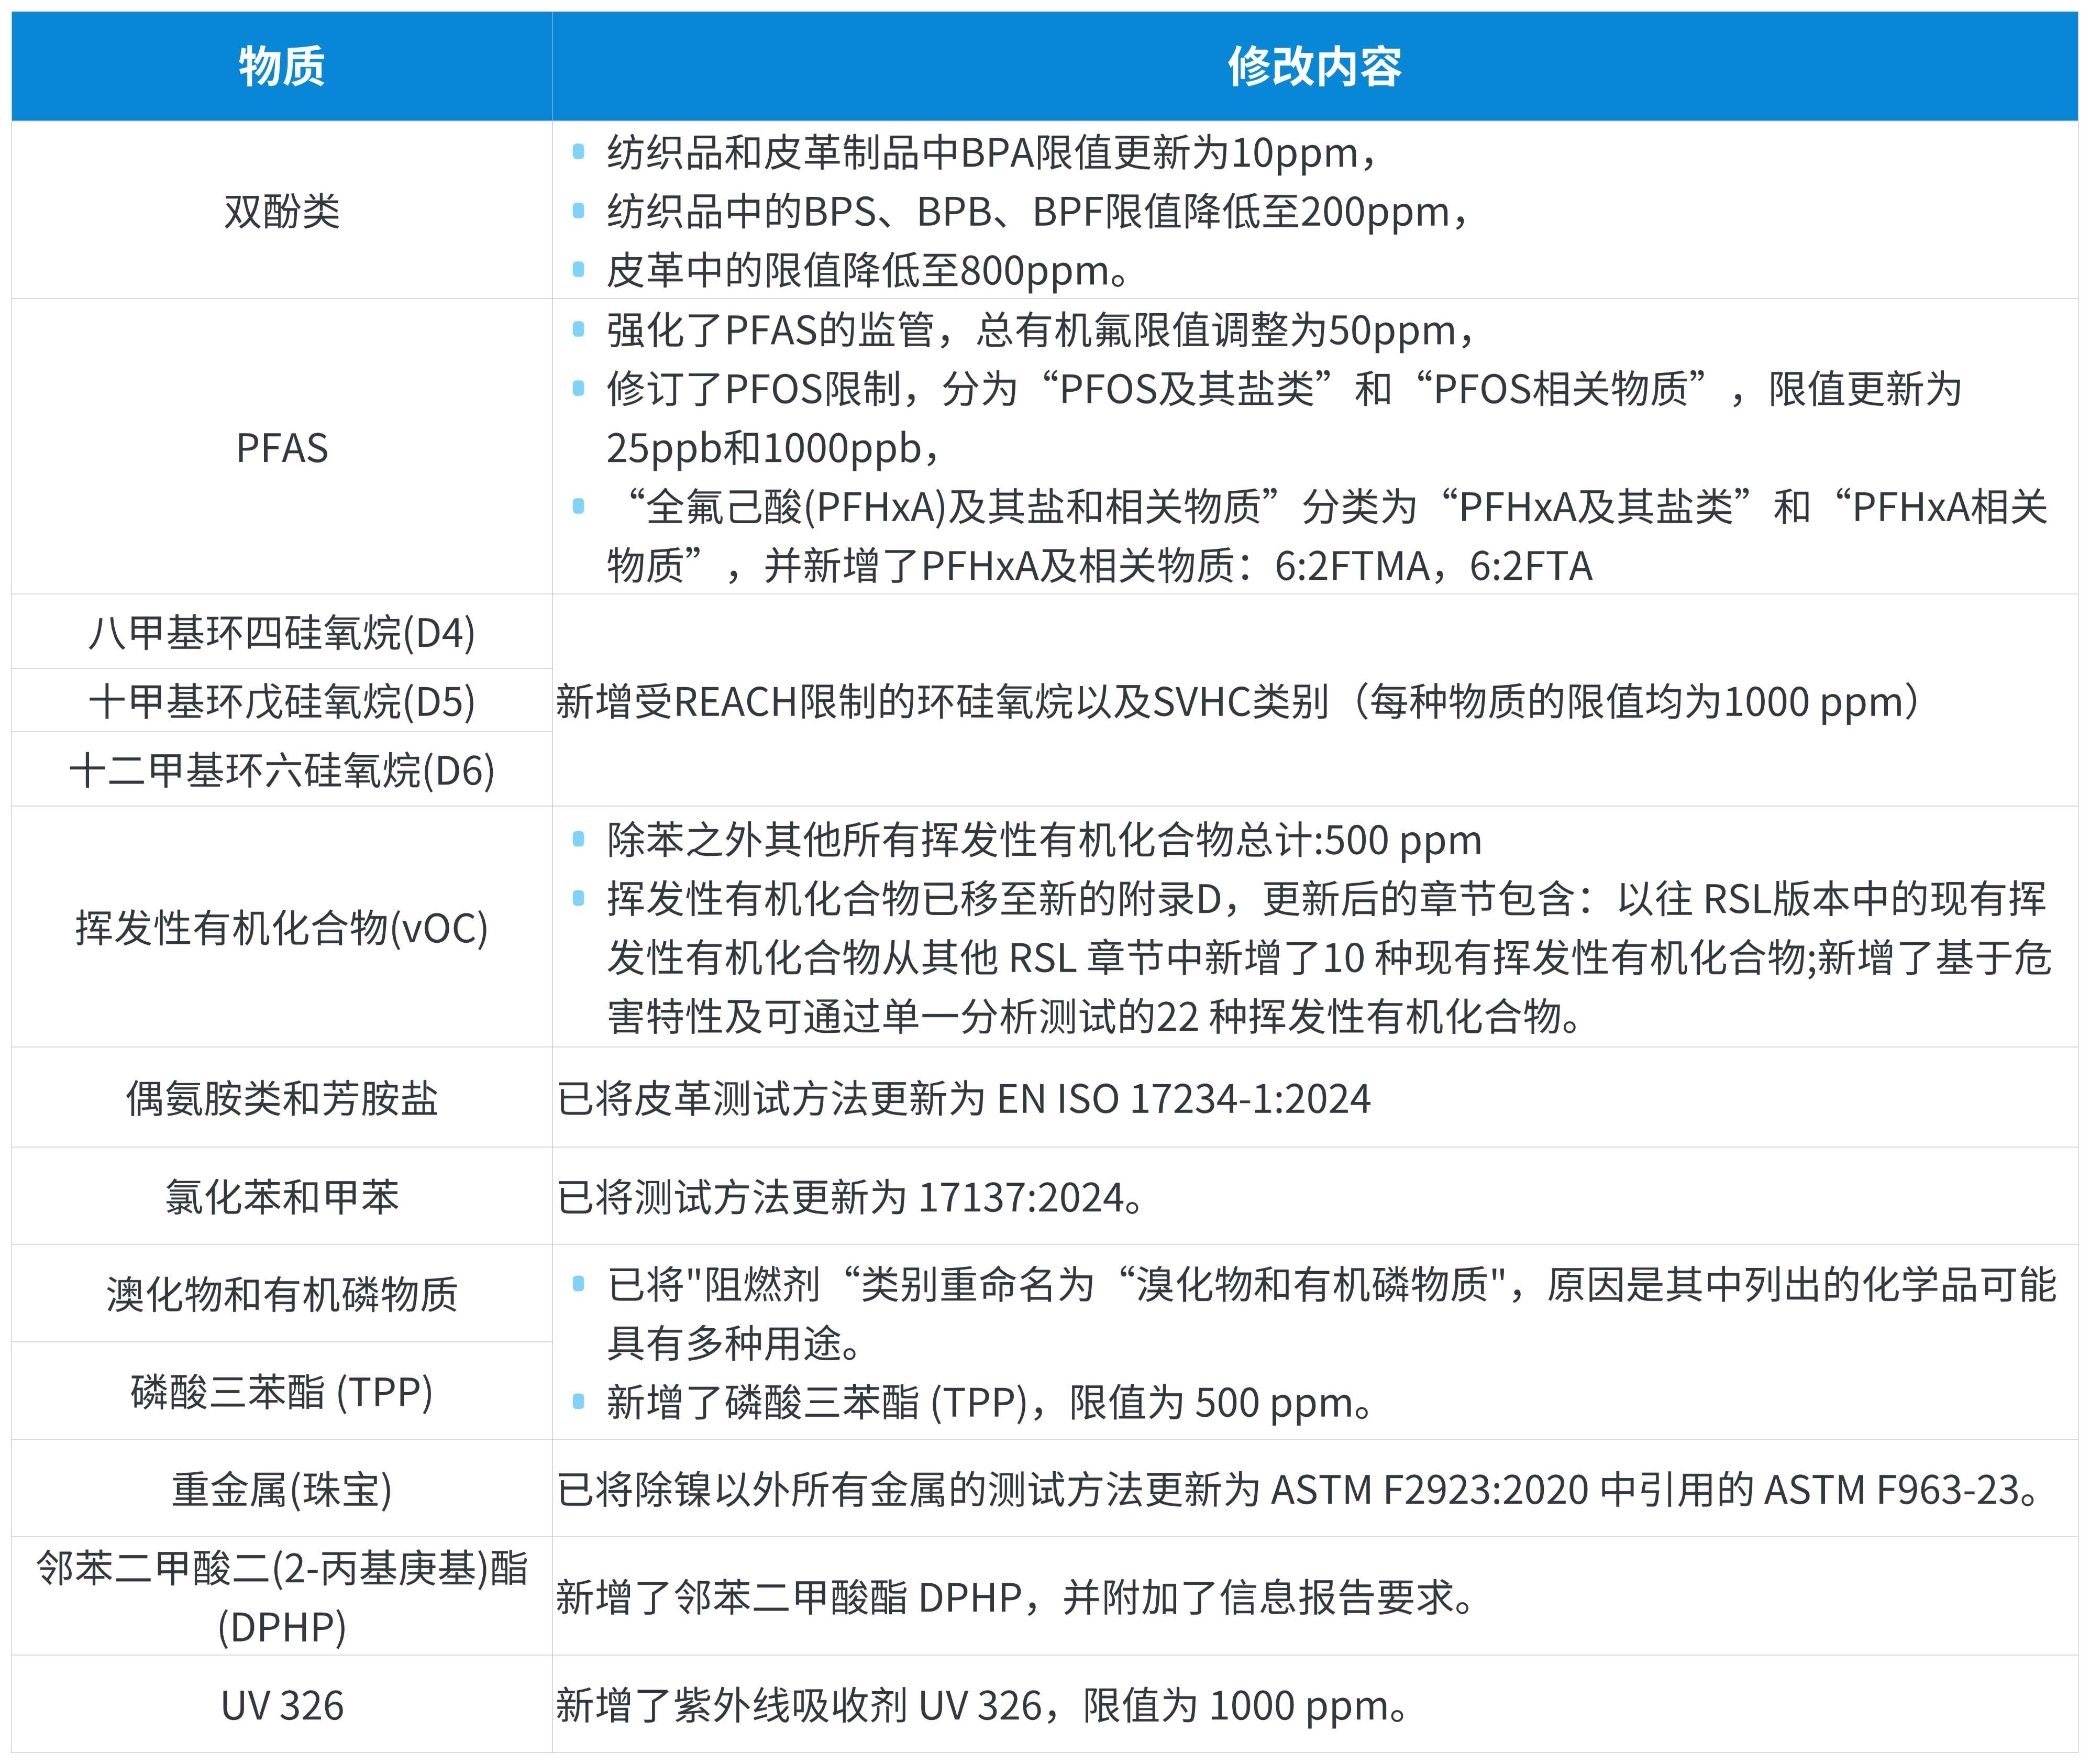
Task: Select the 双酚类 cell
Action: [282, 210]
